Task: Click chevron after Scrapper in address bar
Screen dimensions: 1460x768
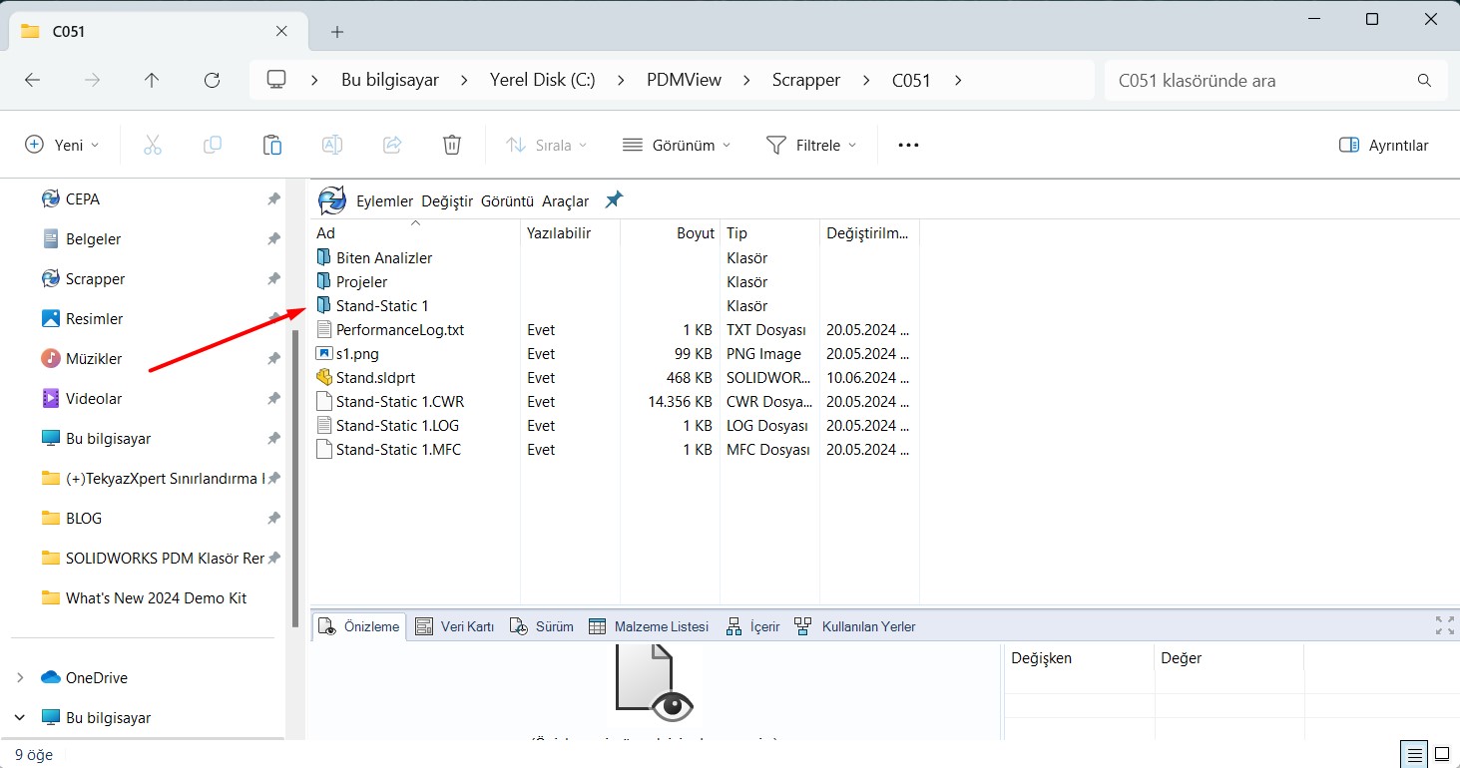Action: click(866, 81)
